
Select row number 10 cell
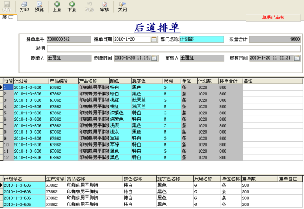(8, 145)
